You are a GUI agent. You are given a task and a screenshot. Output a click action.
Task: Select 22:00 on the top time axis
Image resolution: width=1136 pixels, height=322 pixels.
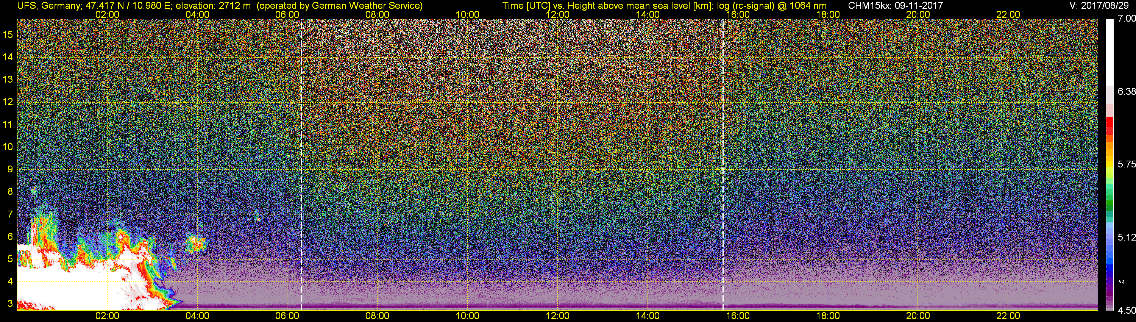coord(1008,14)
